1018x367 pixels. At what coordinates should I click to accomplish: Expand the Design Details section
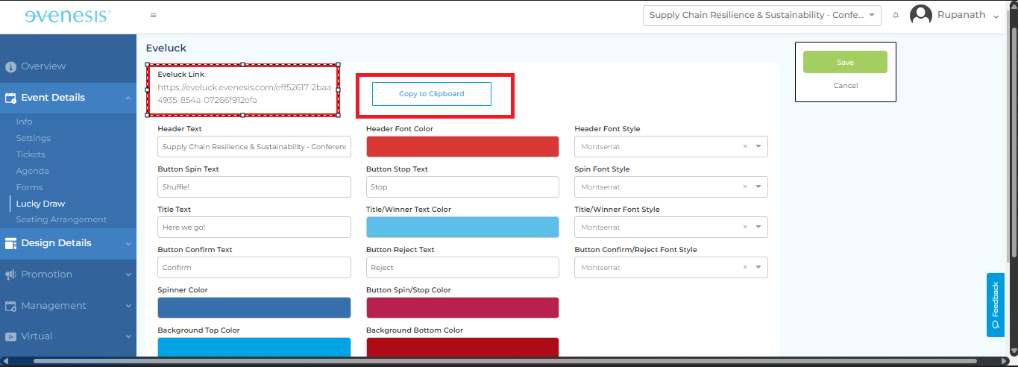point(128,243)
